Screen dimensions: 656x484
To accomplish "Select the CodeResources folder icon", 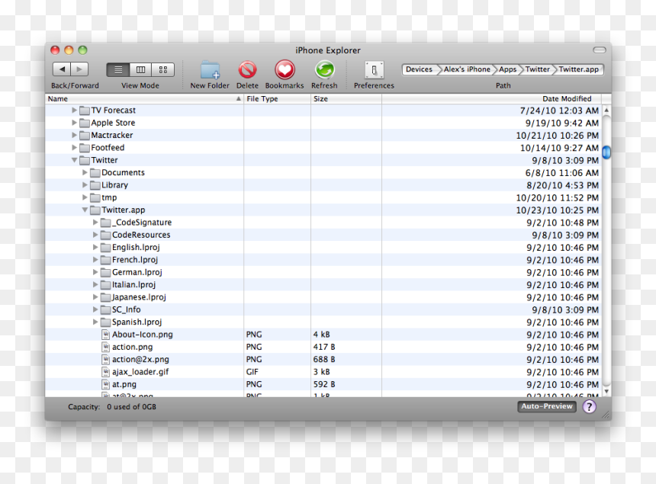I will (106, 235).
